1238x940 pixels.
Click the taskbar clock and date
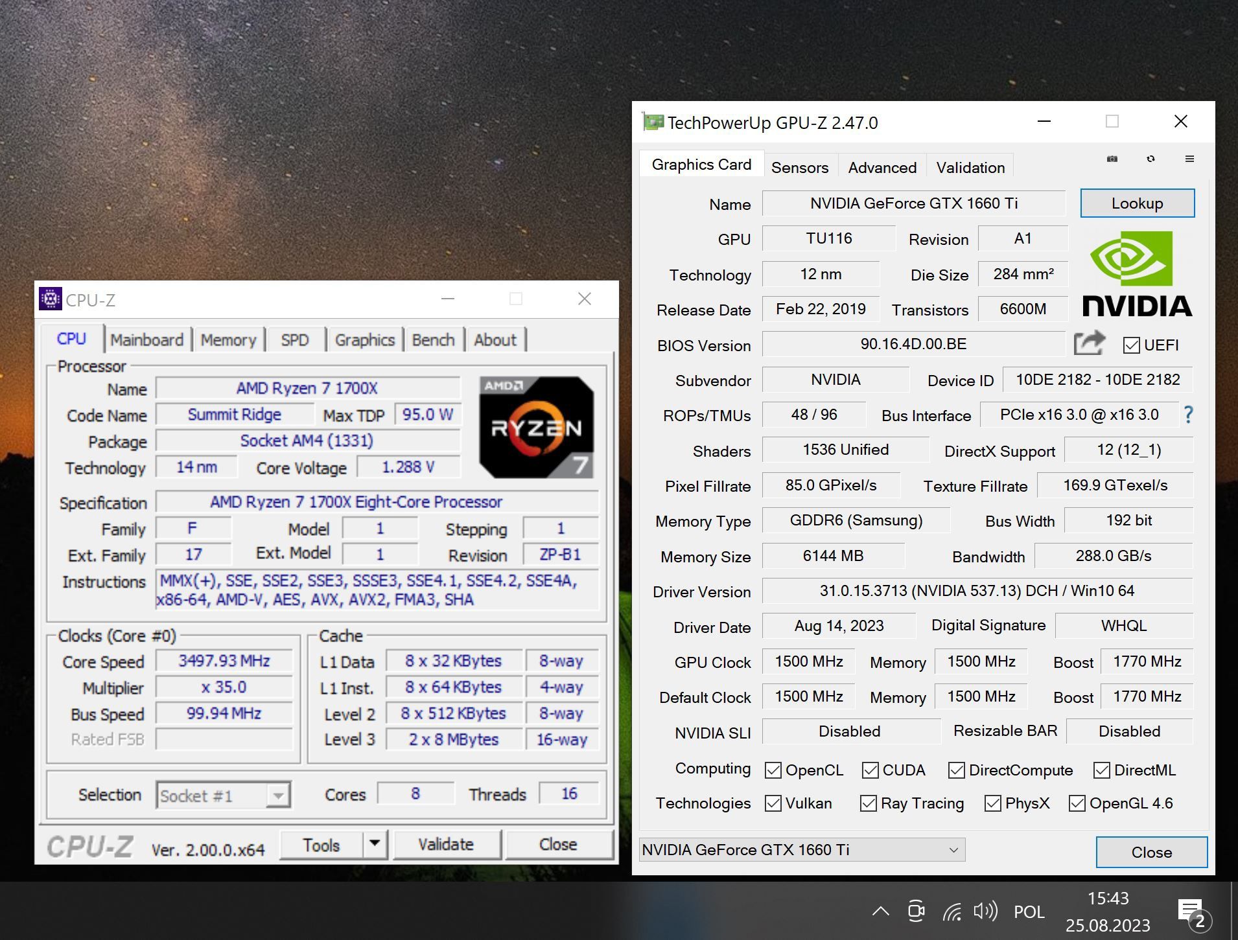[1108, 911]
